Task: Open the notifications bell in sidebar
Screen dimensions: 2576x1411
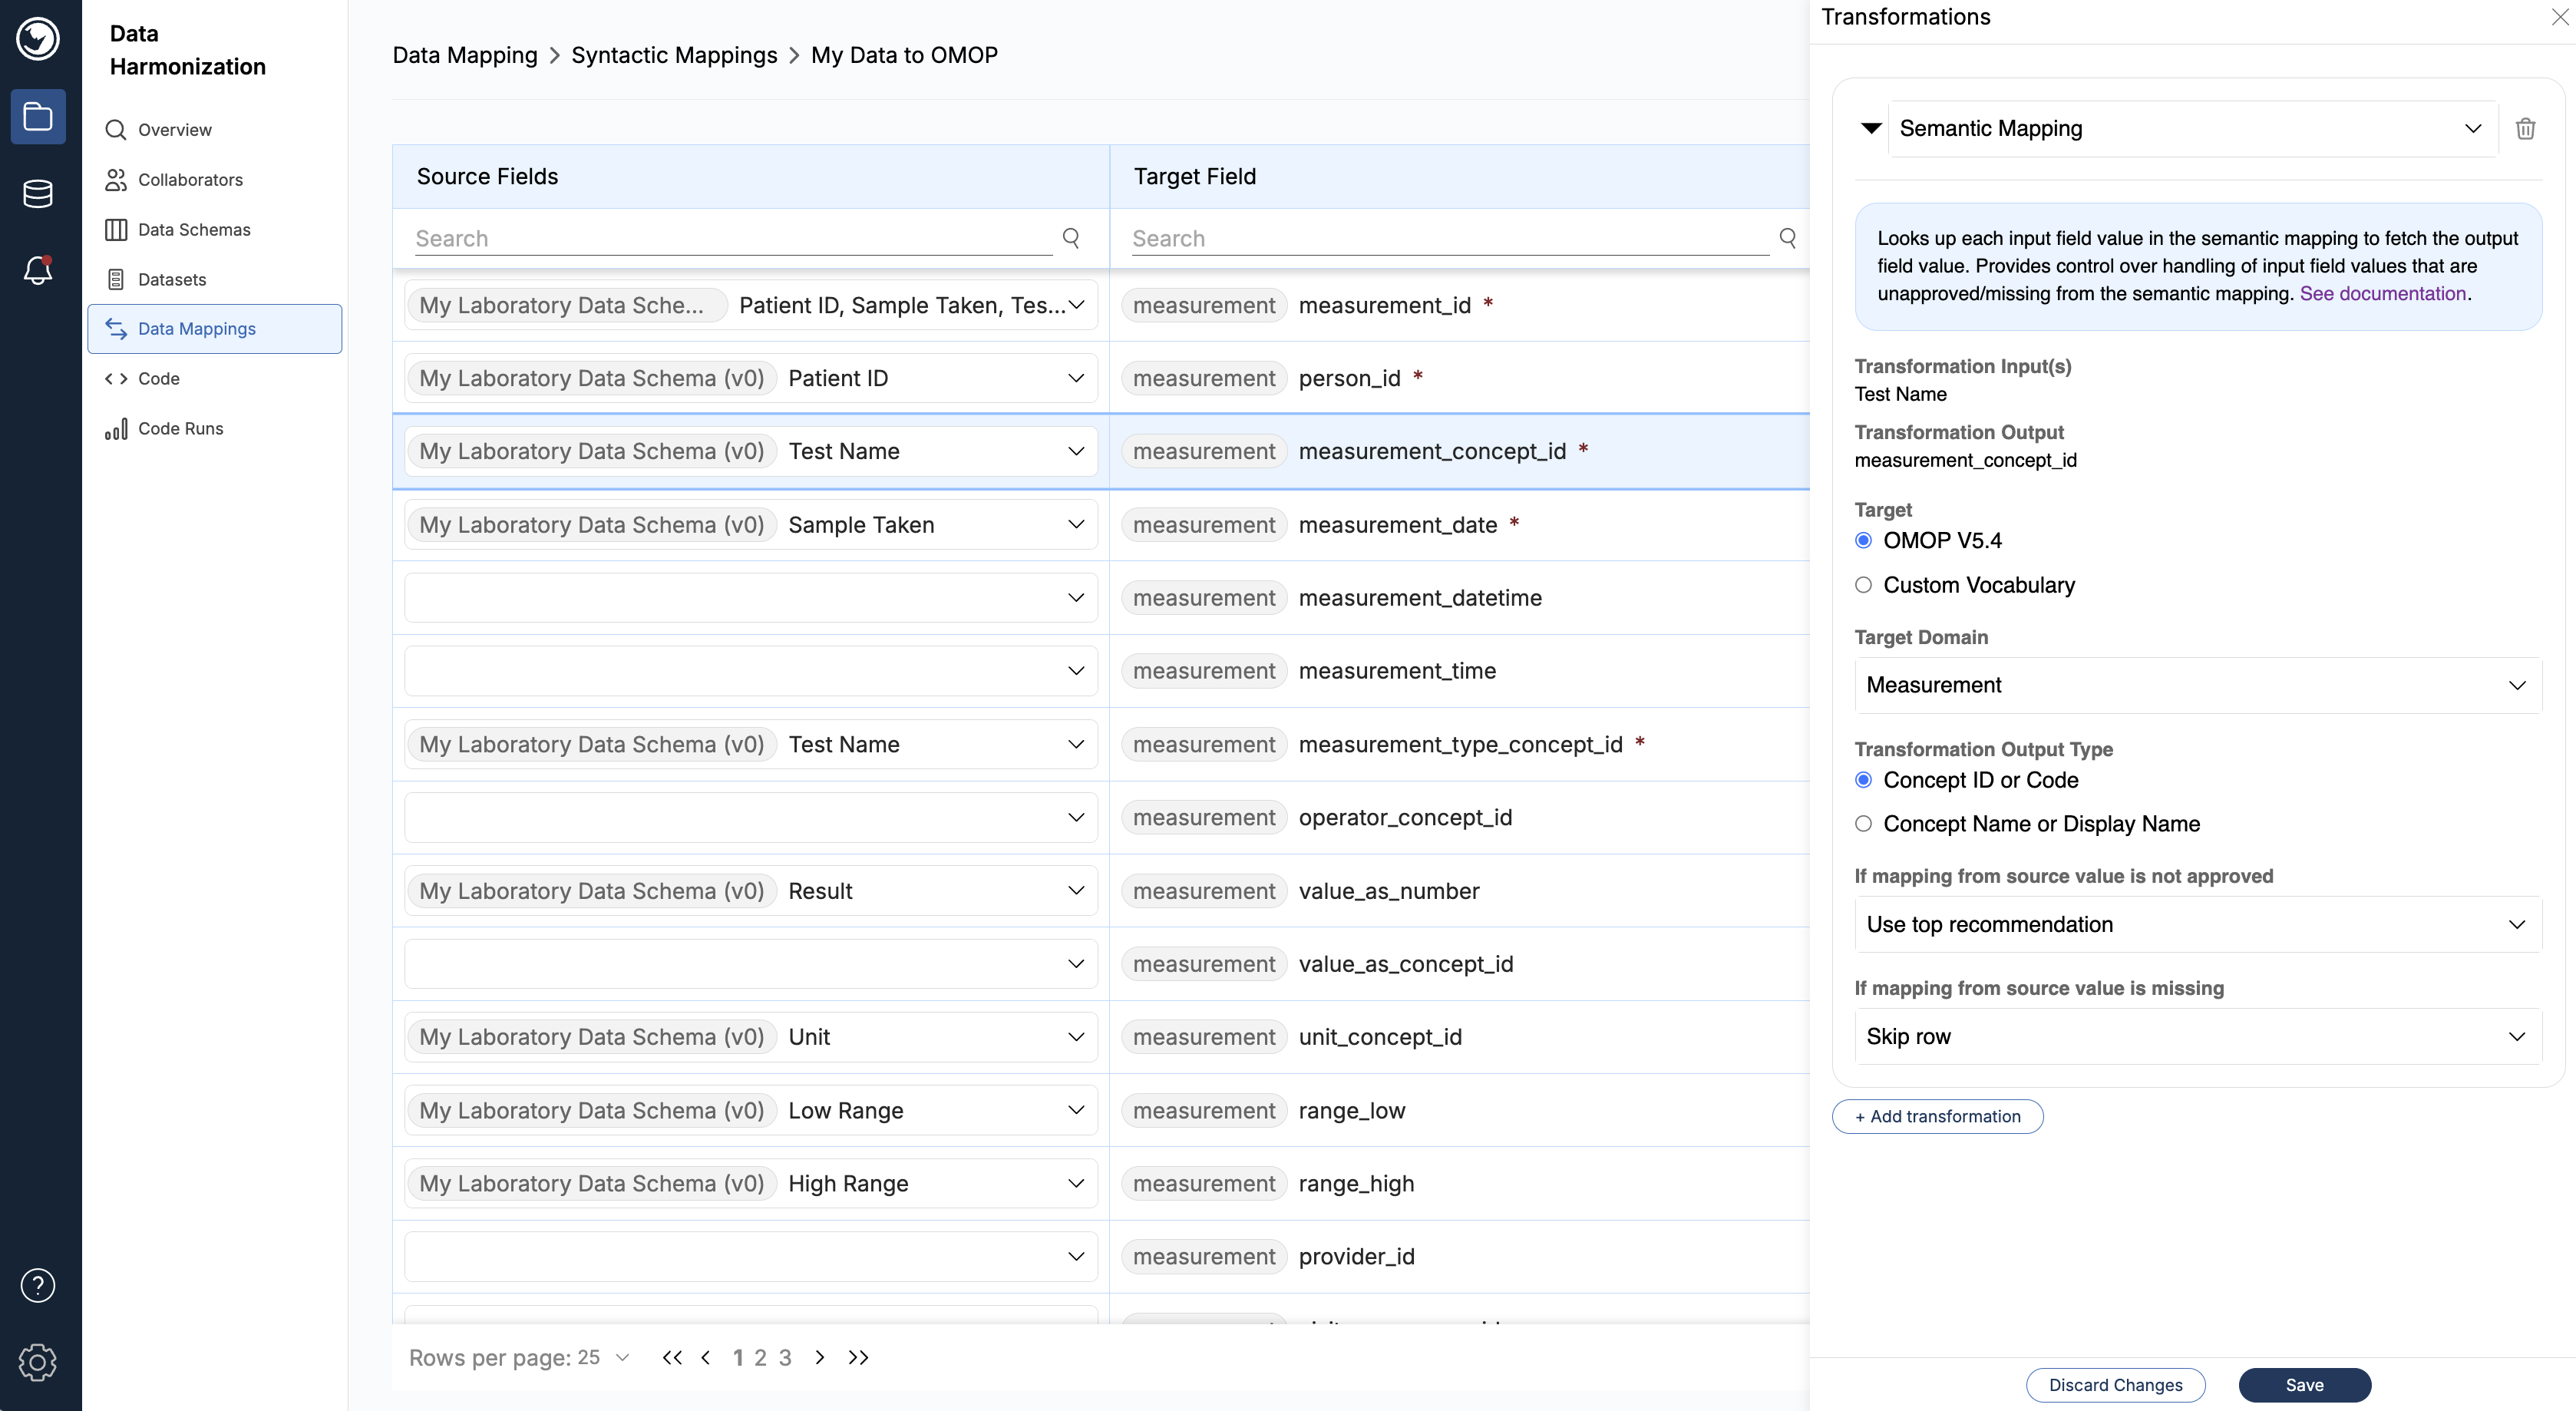Action: (38, 270)
